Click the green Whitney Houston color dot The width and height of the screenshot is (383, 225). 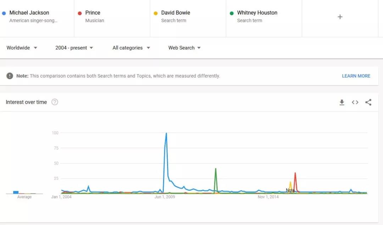click(x=232, y=13)
